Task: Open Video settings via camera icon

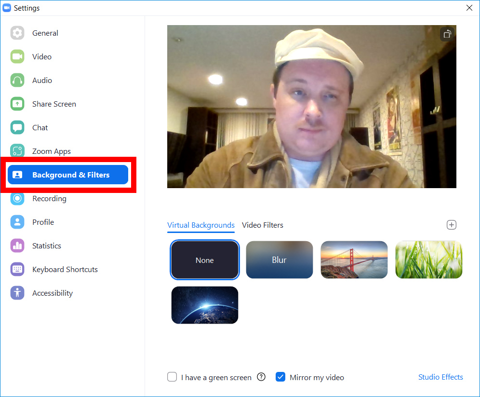Action: tap(17, 56)
